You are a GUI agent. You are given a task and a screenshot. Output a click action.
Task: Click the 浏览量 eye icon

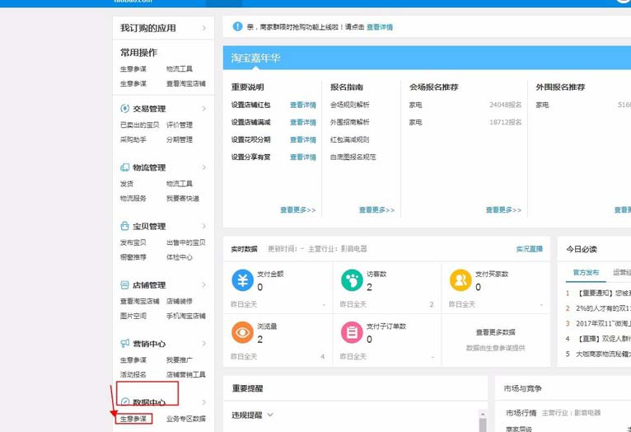click(243, 332)
